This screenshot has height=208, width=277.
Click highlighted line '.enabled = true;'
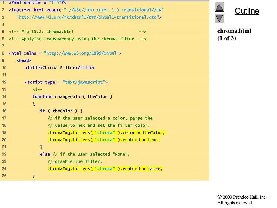(104, 140)
